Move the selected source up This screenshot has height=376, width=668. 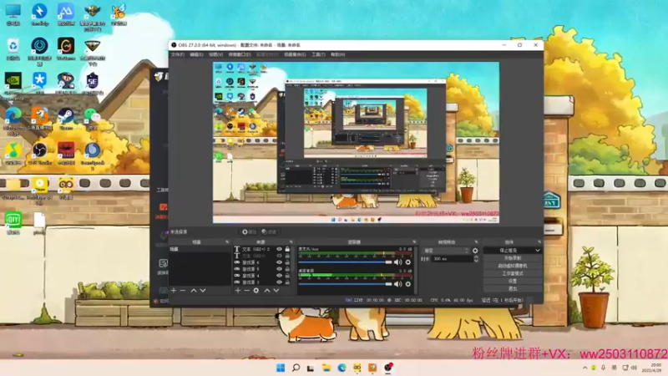[266, 290]
